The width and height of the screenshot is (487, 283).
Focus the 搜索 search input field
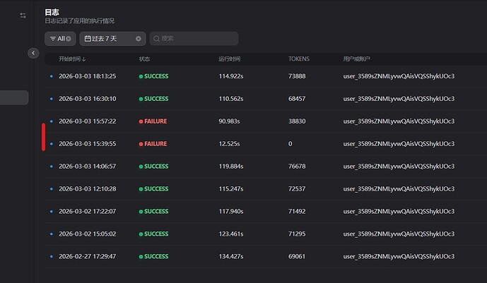point(198,39)
